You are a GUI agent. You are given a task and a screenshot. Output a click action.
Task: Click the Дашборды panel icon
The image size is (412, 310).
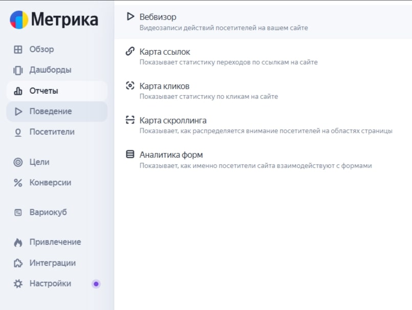pyautogui.click(x=18, y=70)
